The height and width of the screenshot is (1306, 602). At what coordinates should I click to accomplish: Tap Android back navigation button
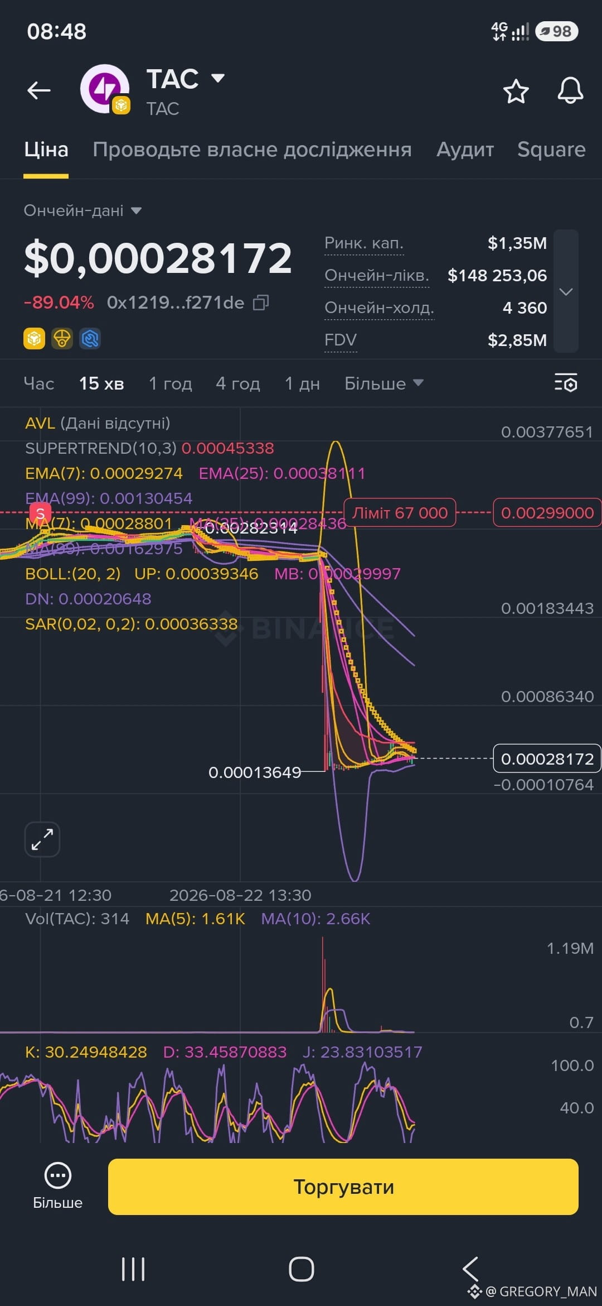click(x=470, y=1269)
